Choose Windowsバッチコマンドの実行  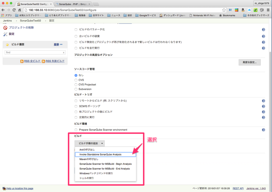(105, 173)
